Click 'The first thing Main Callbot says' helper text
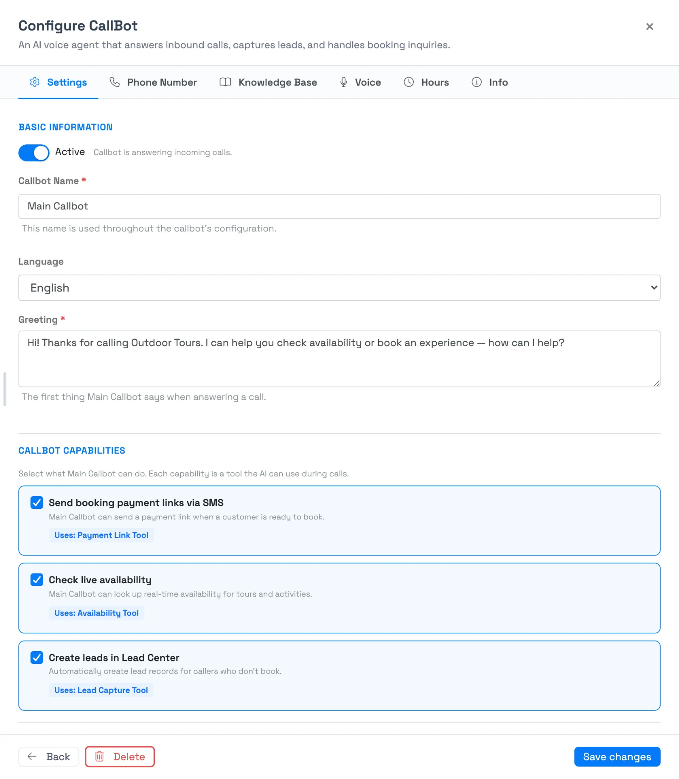679x779 pixels. pyautogui.click(x=144, y=397)
